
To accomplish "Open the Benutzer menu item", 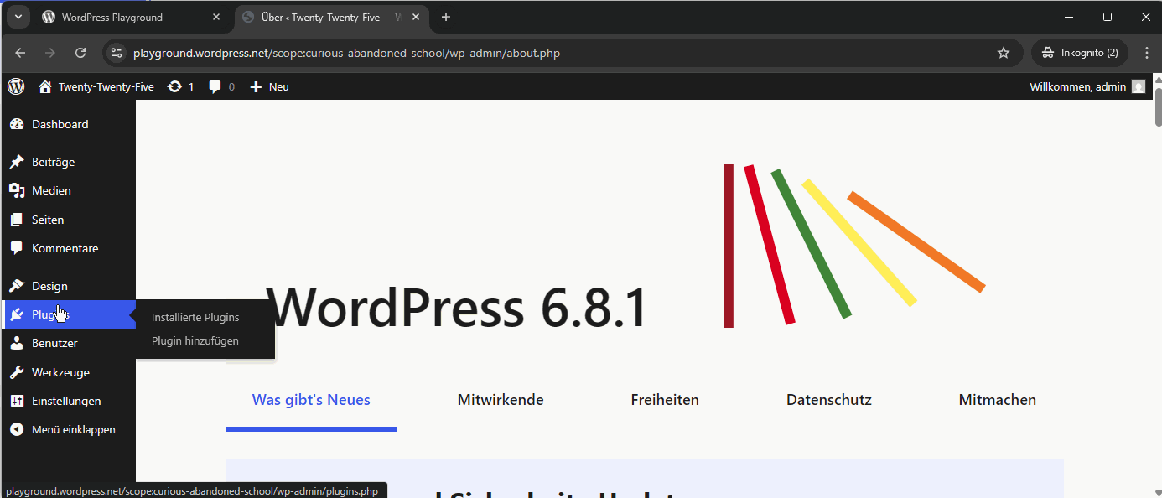I will coord(68,343).
